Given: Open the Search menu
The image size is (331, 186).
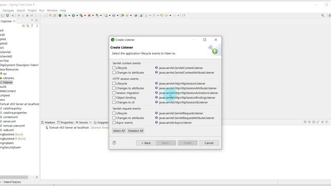Looking at the screenshot, I should point(21,10).
